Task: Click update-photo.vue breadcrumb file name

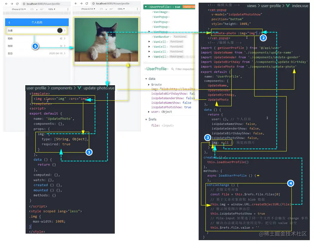Action: (x=99, y=88)
